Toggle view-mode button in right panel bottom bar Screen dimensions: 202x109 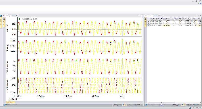click(x=182, y=105)
